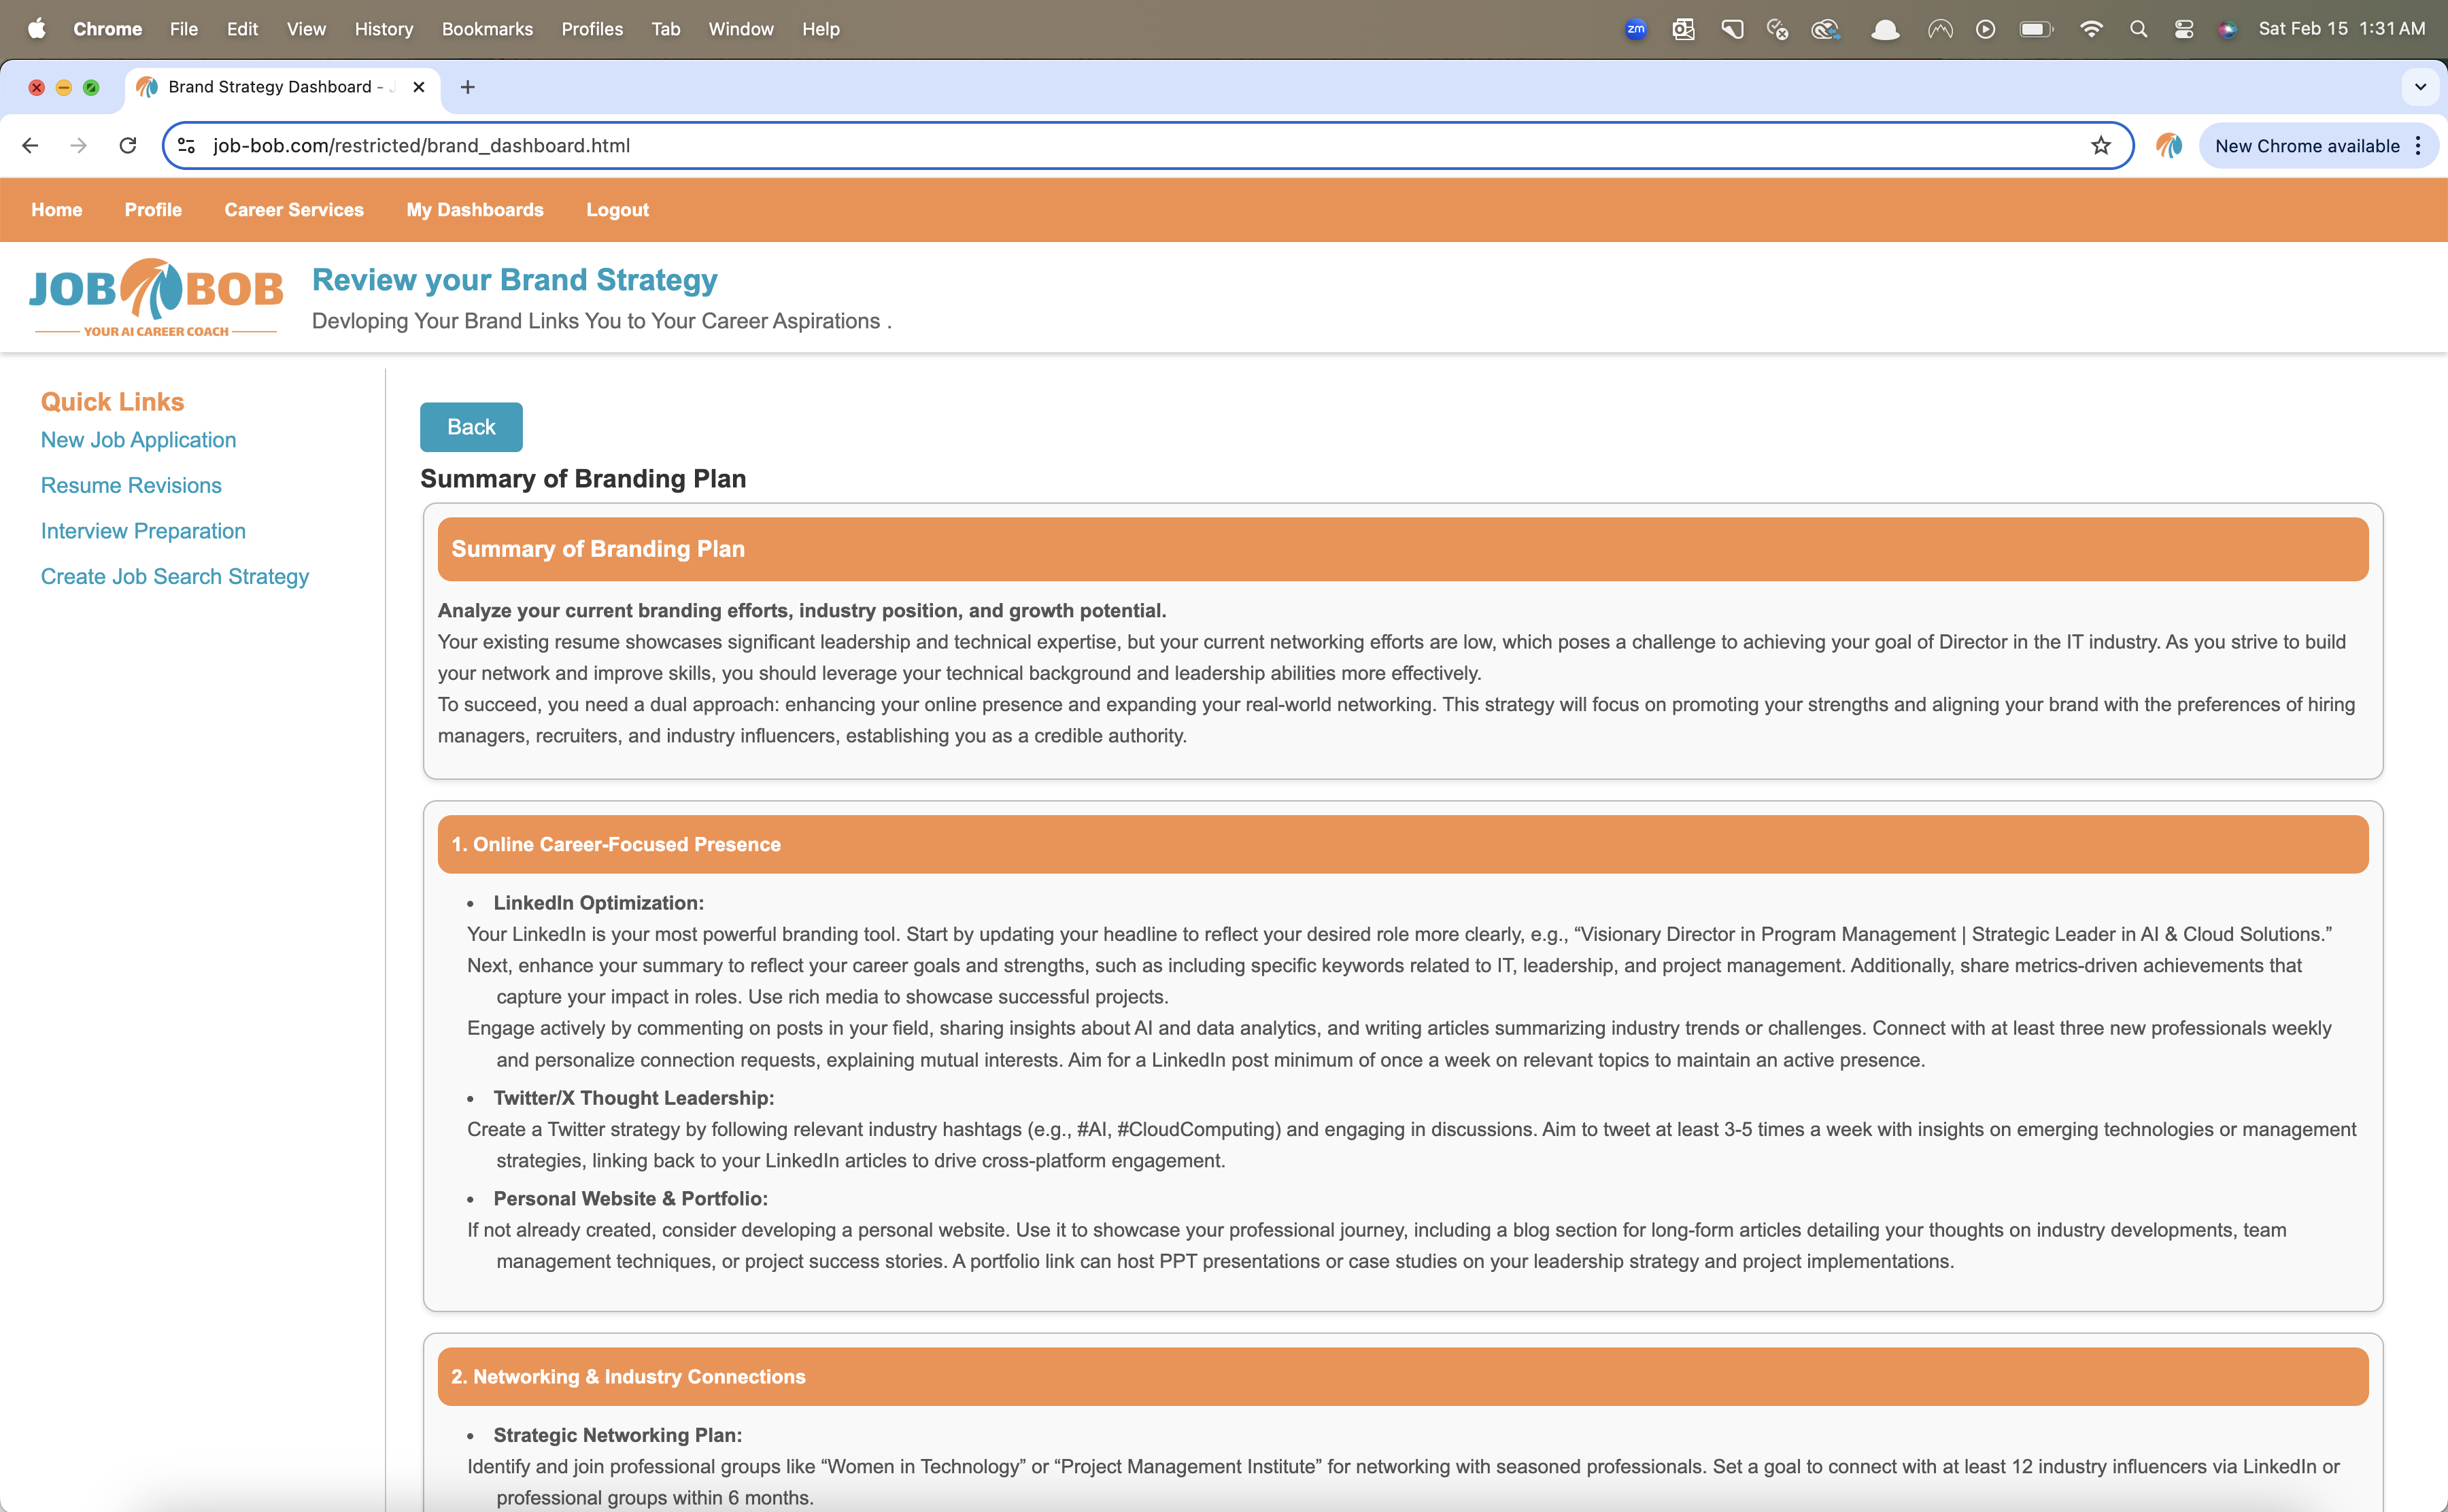Open Chrome application menu

107,29
